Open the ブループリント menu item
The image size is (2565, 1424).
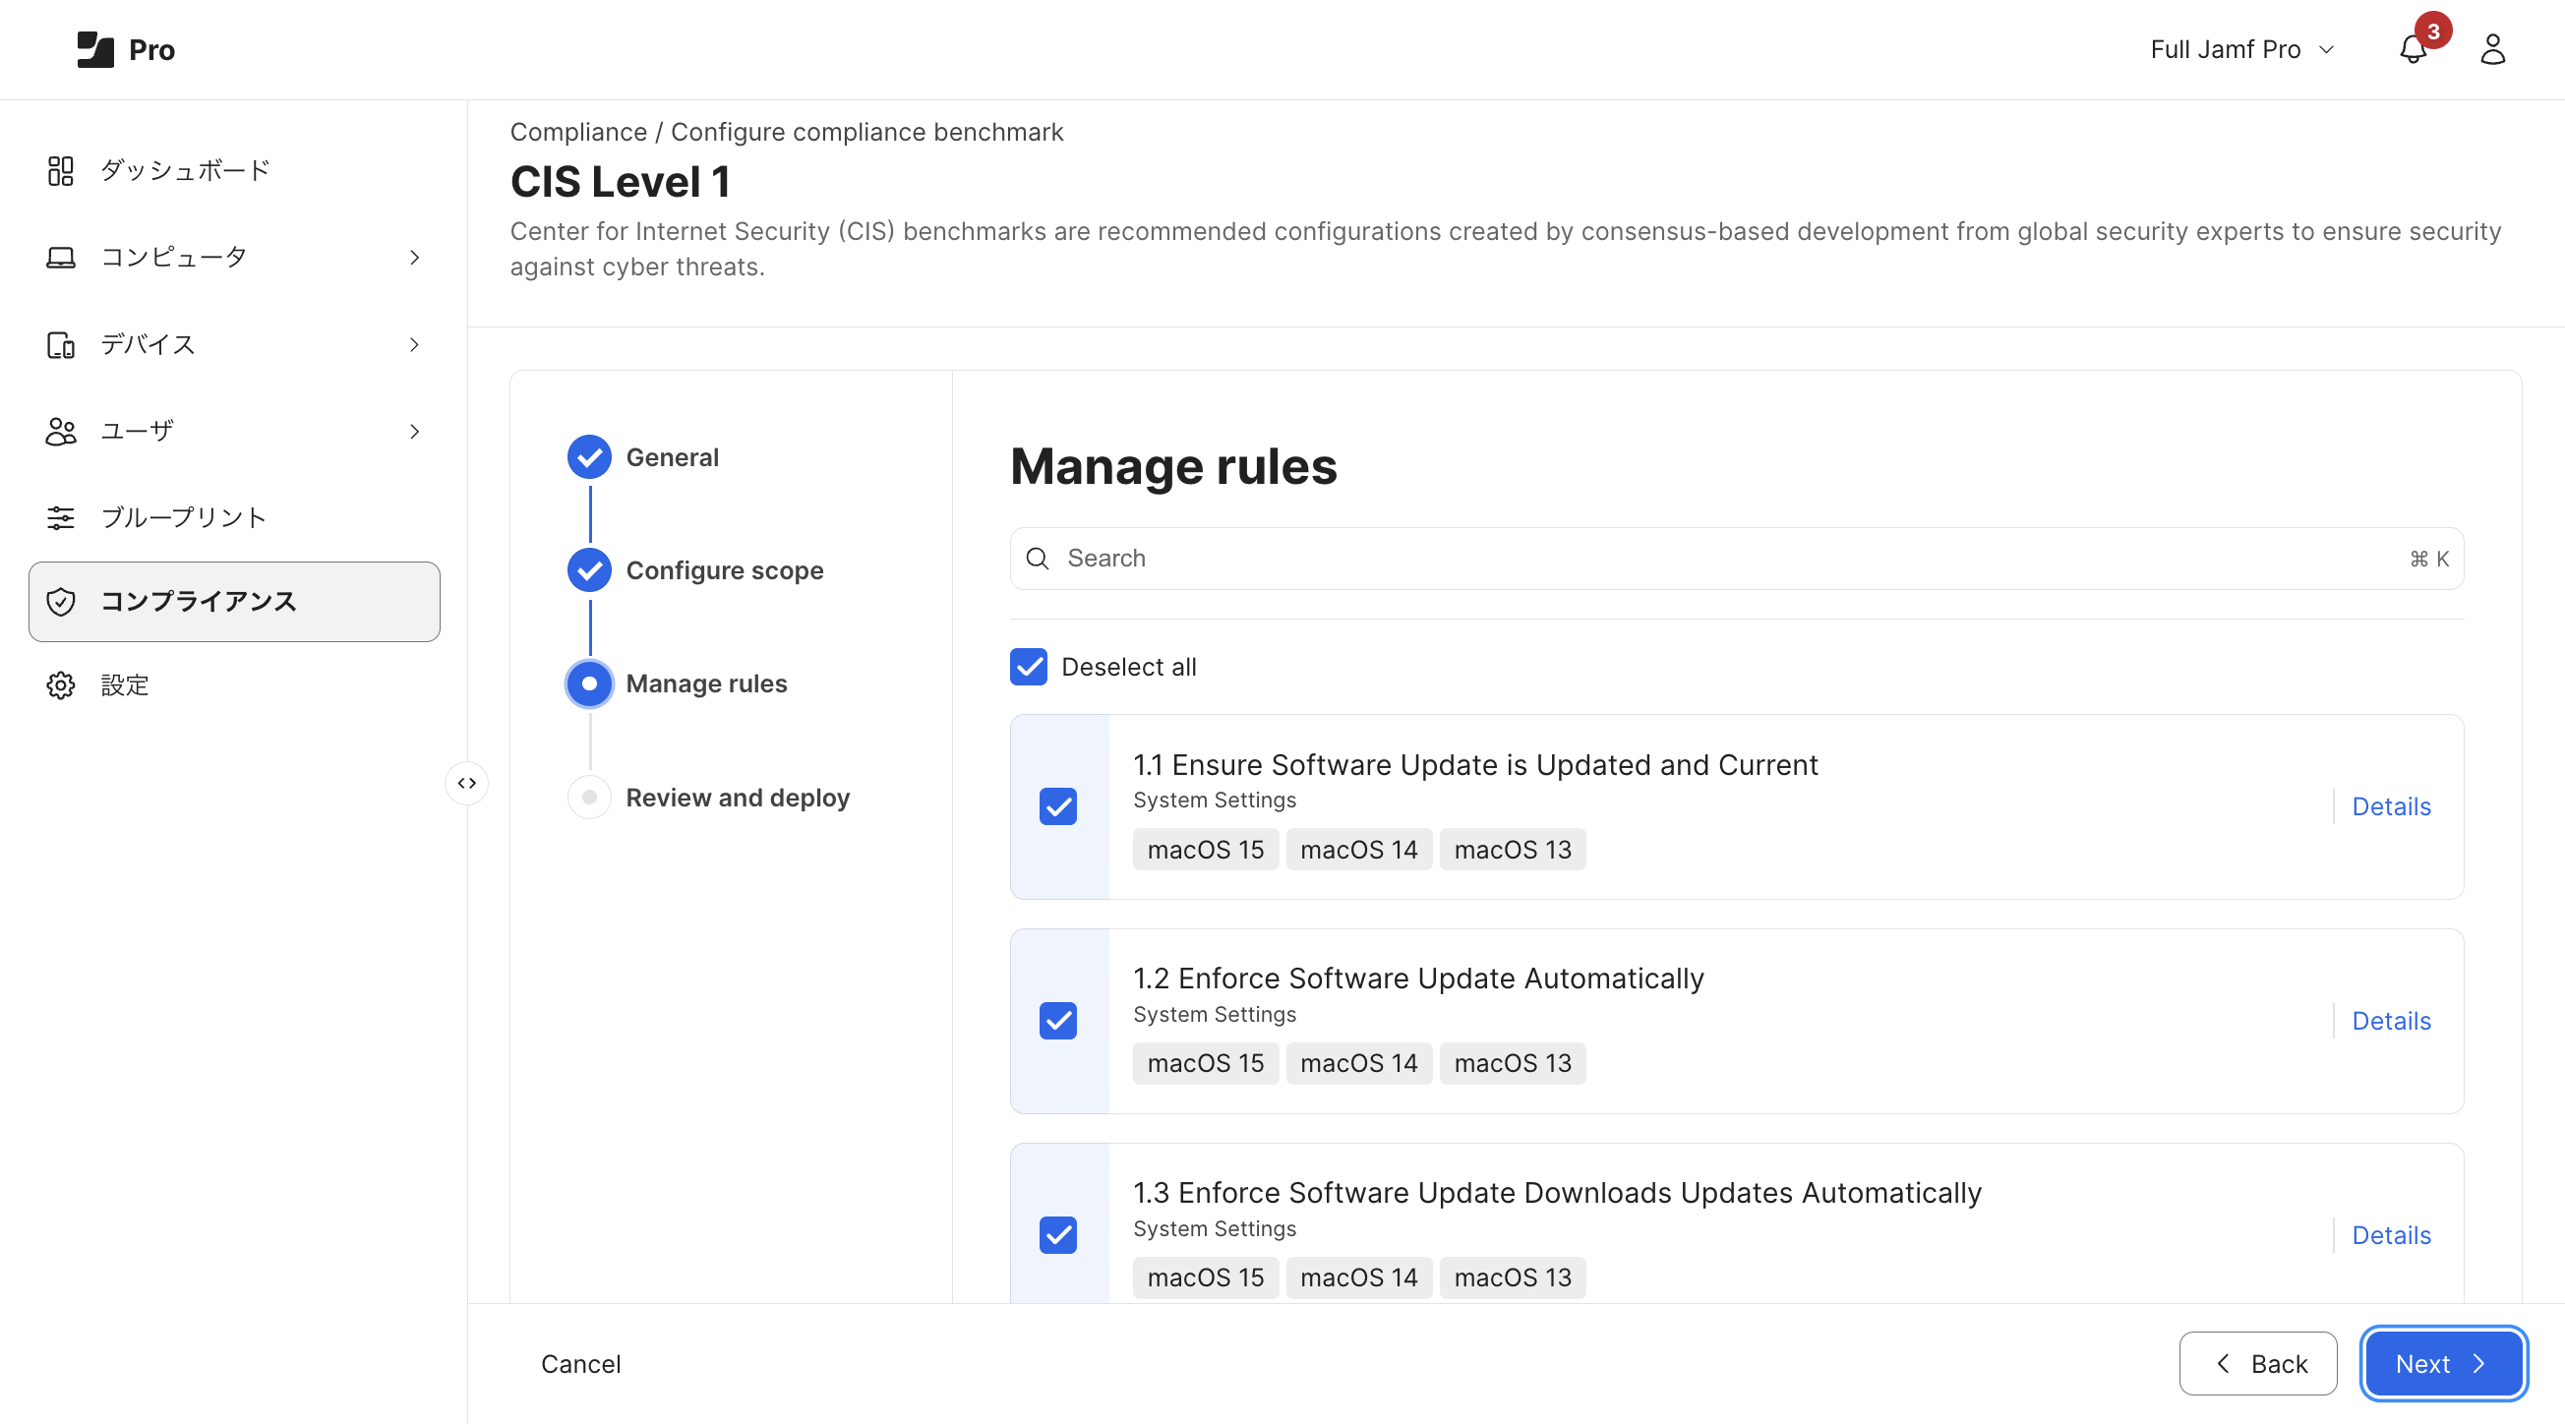(235, 518)
